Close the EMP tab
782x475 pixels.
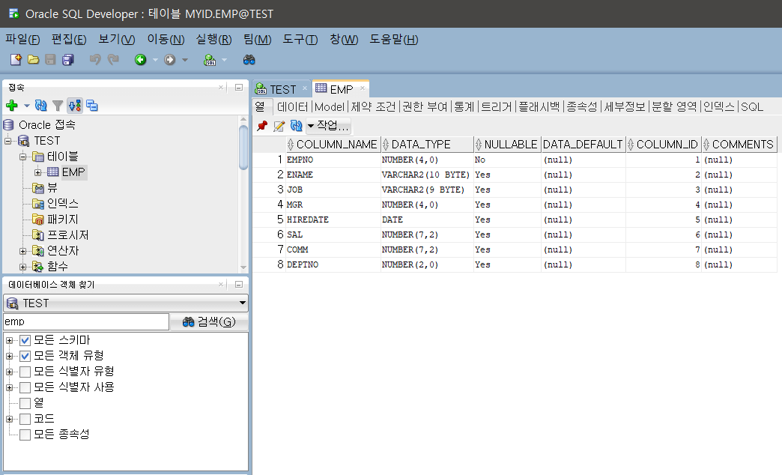[x=363, y=88]
